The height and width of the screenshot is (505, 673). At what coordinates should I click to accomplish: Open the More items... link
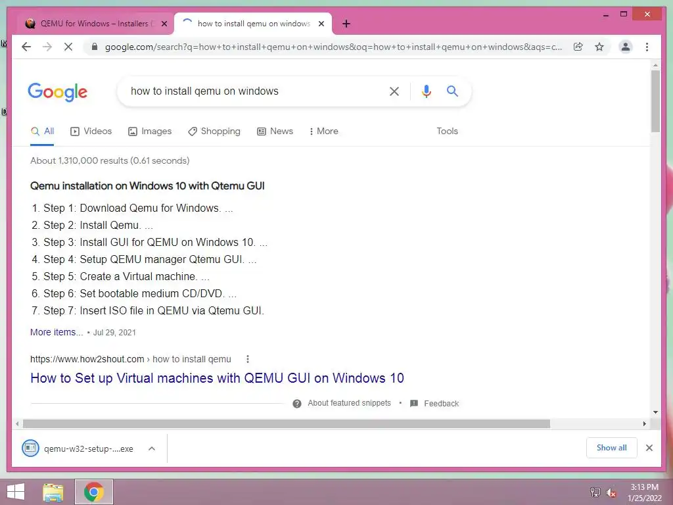(x=57, y=332)
